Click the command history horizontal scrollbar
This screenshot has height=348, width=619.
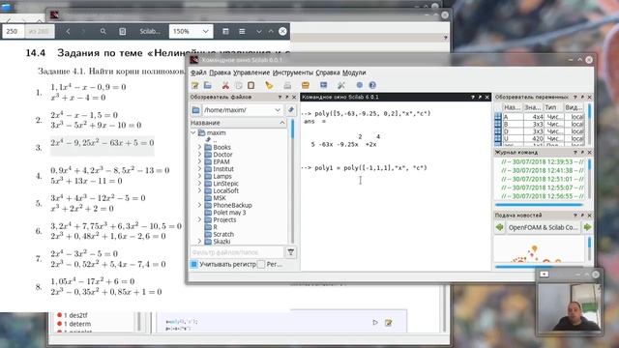[x=539, y=205]
